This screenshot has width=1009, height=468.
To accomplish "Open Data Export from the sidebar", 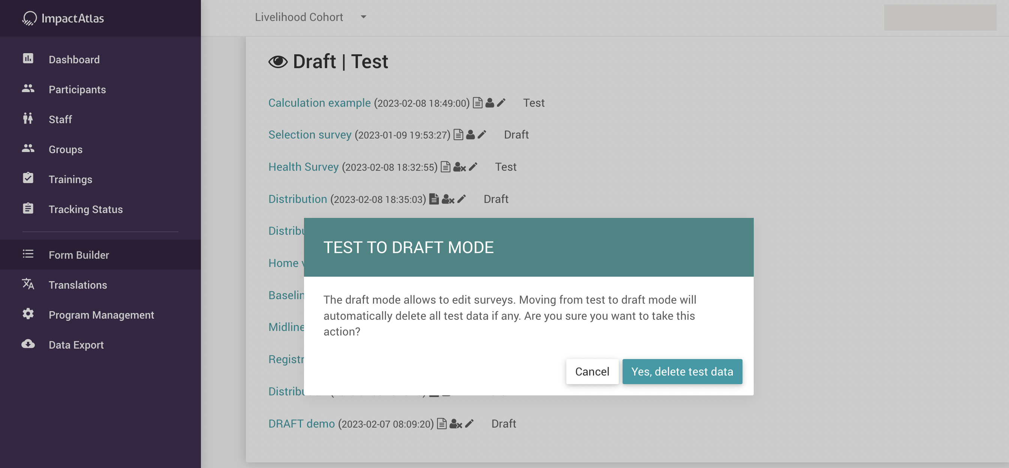I will pyautogui.click(x=76, y=345).
